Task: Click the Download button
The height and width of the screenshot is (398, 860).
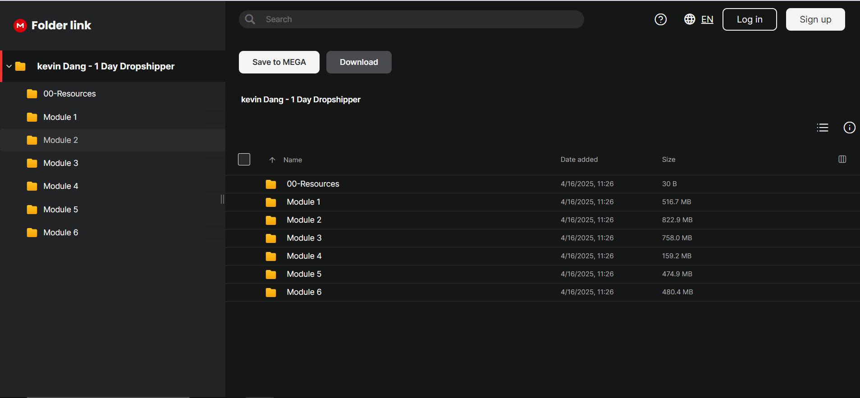Action: 359,62
